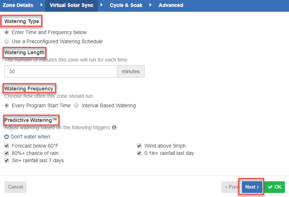Select Every Program Start Time radio
The image size is (289, 197).
(7, 105)
